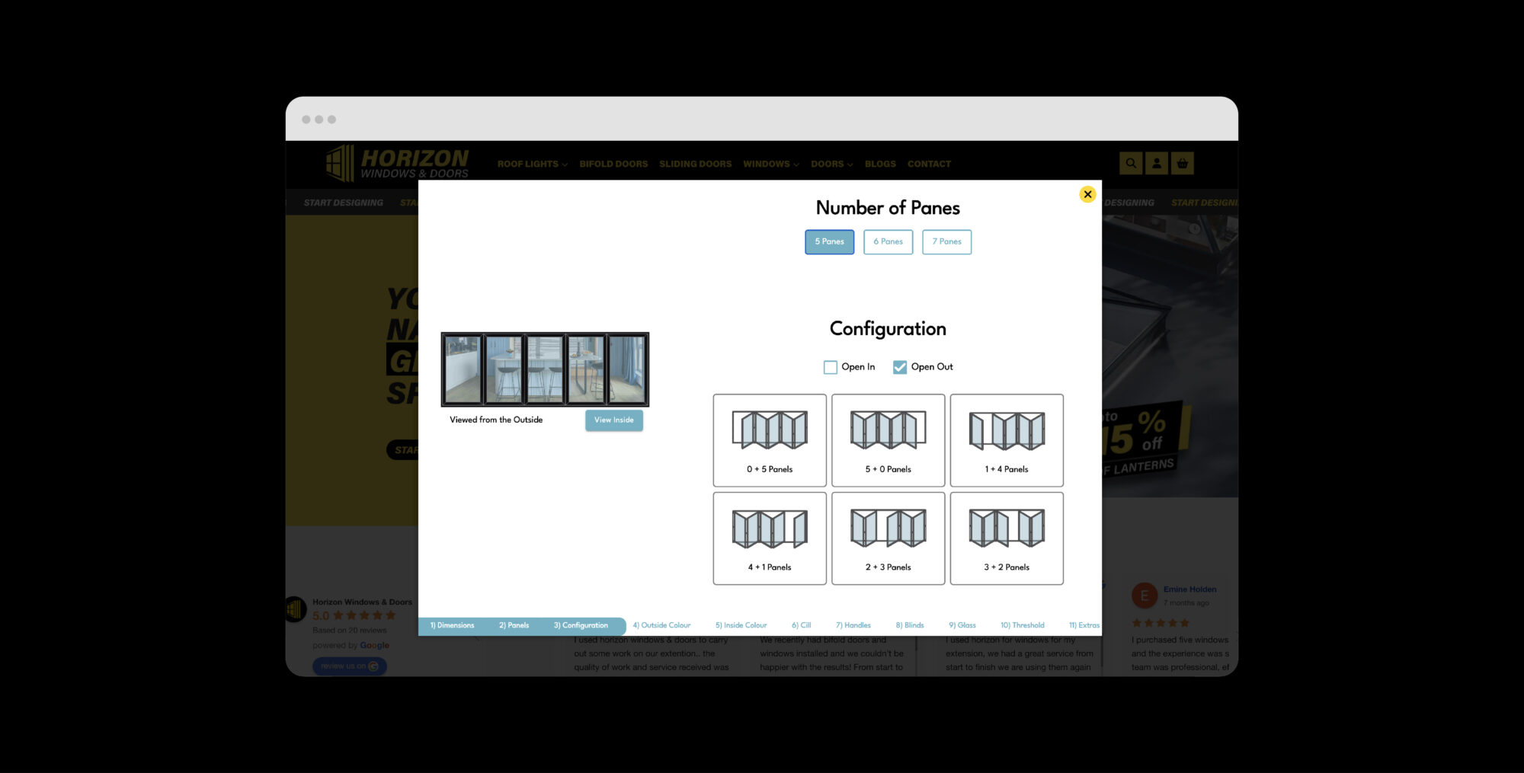1524x773 pixels.
Task: Open the Doors dropdown menu
Action: coord(831,164)
